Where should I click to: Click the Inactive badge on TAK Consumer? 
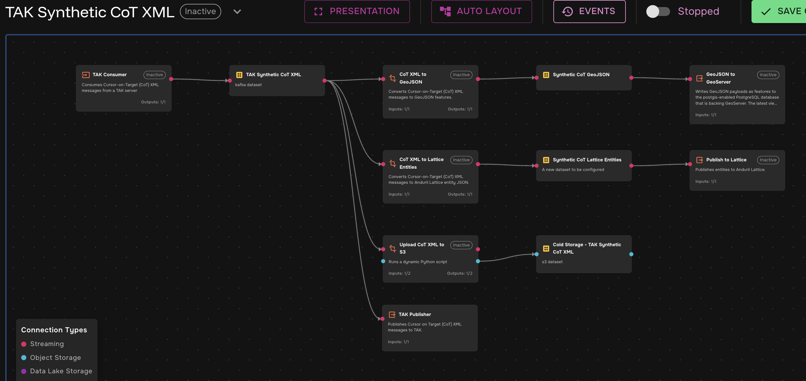(x=155, y=75)
